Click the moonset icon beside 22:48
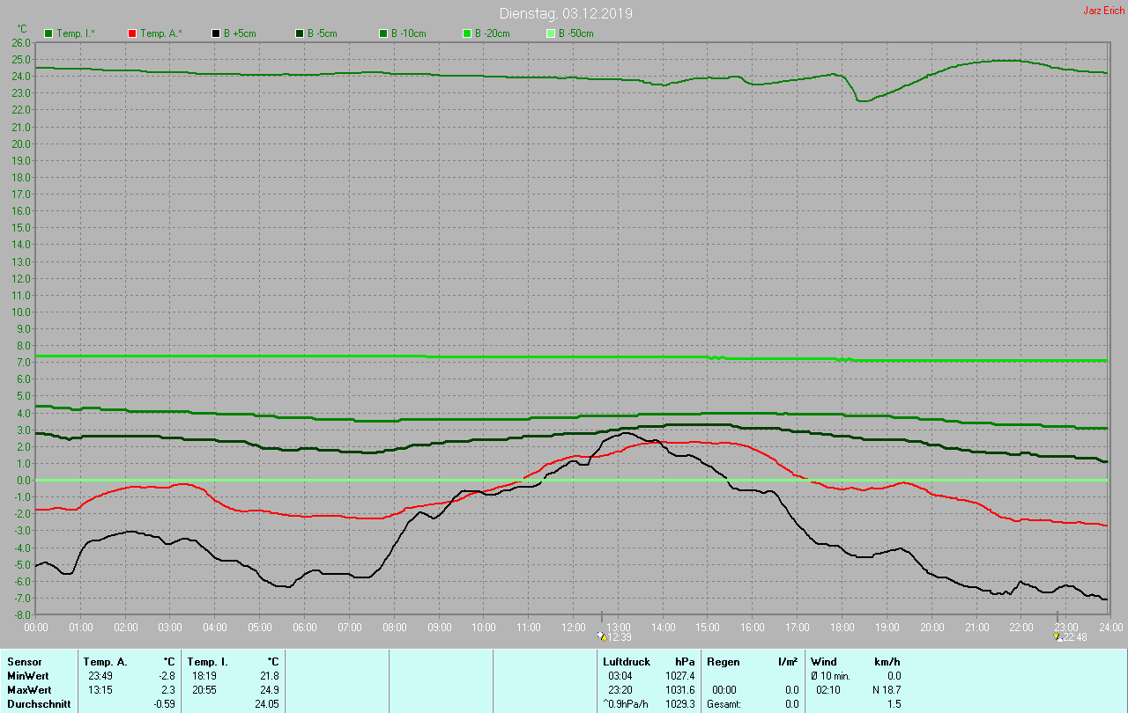The image size is (1128, 713). [x=1058, y=637]
